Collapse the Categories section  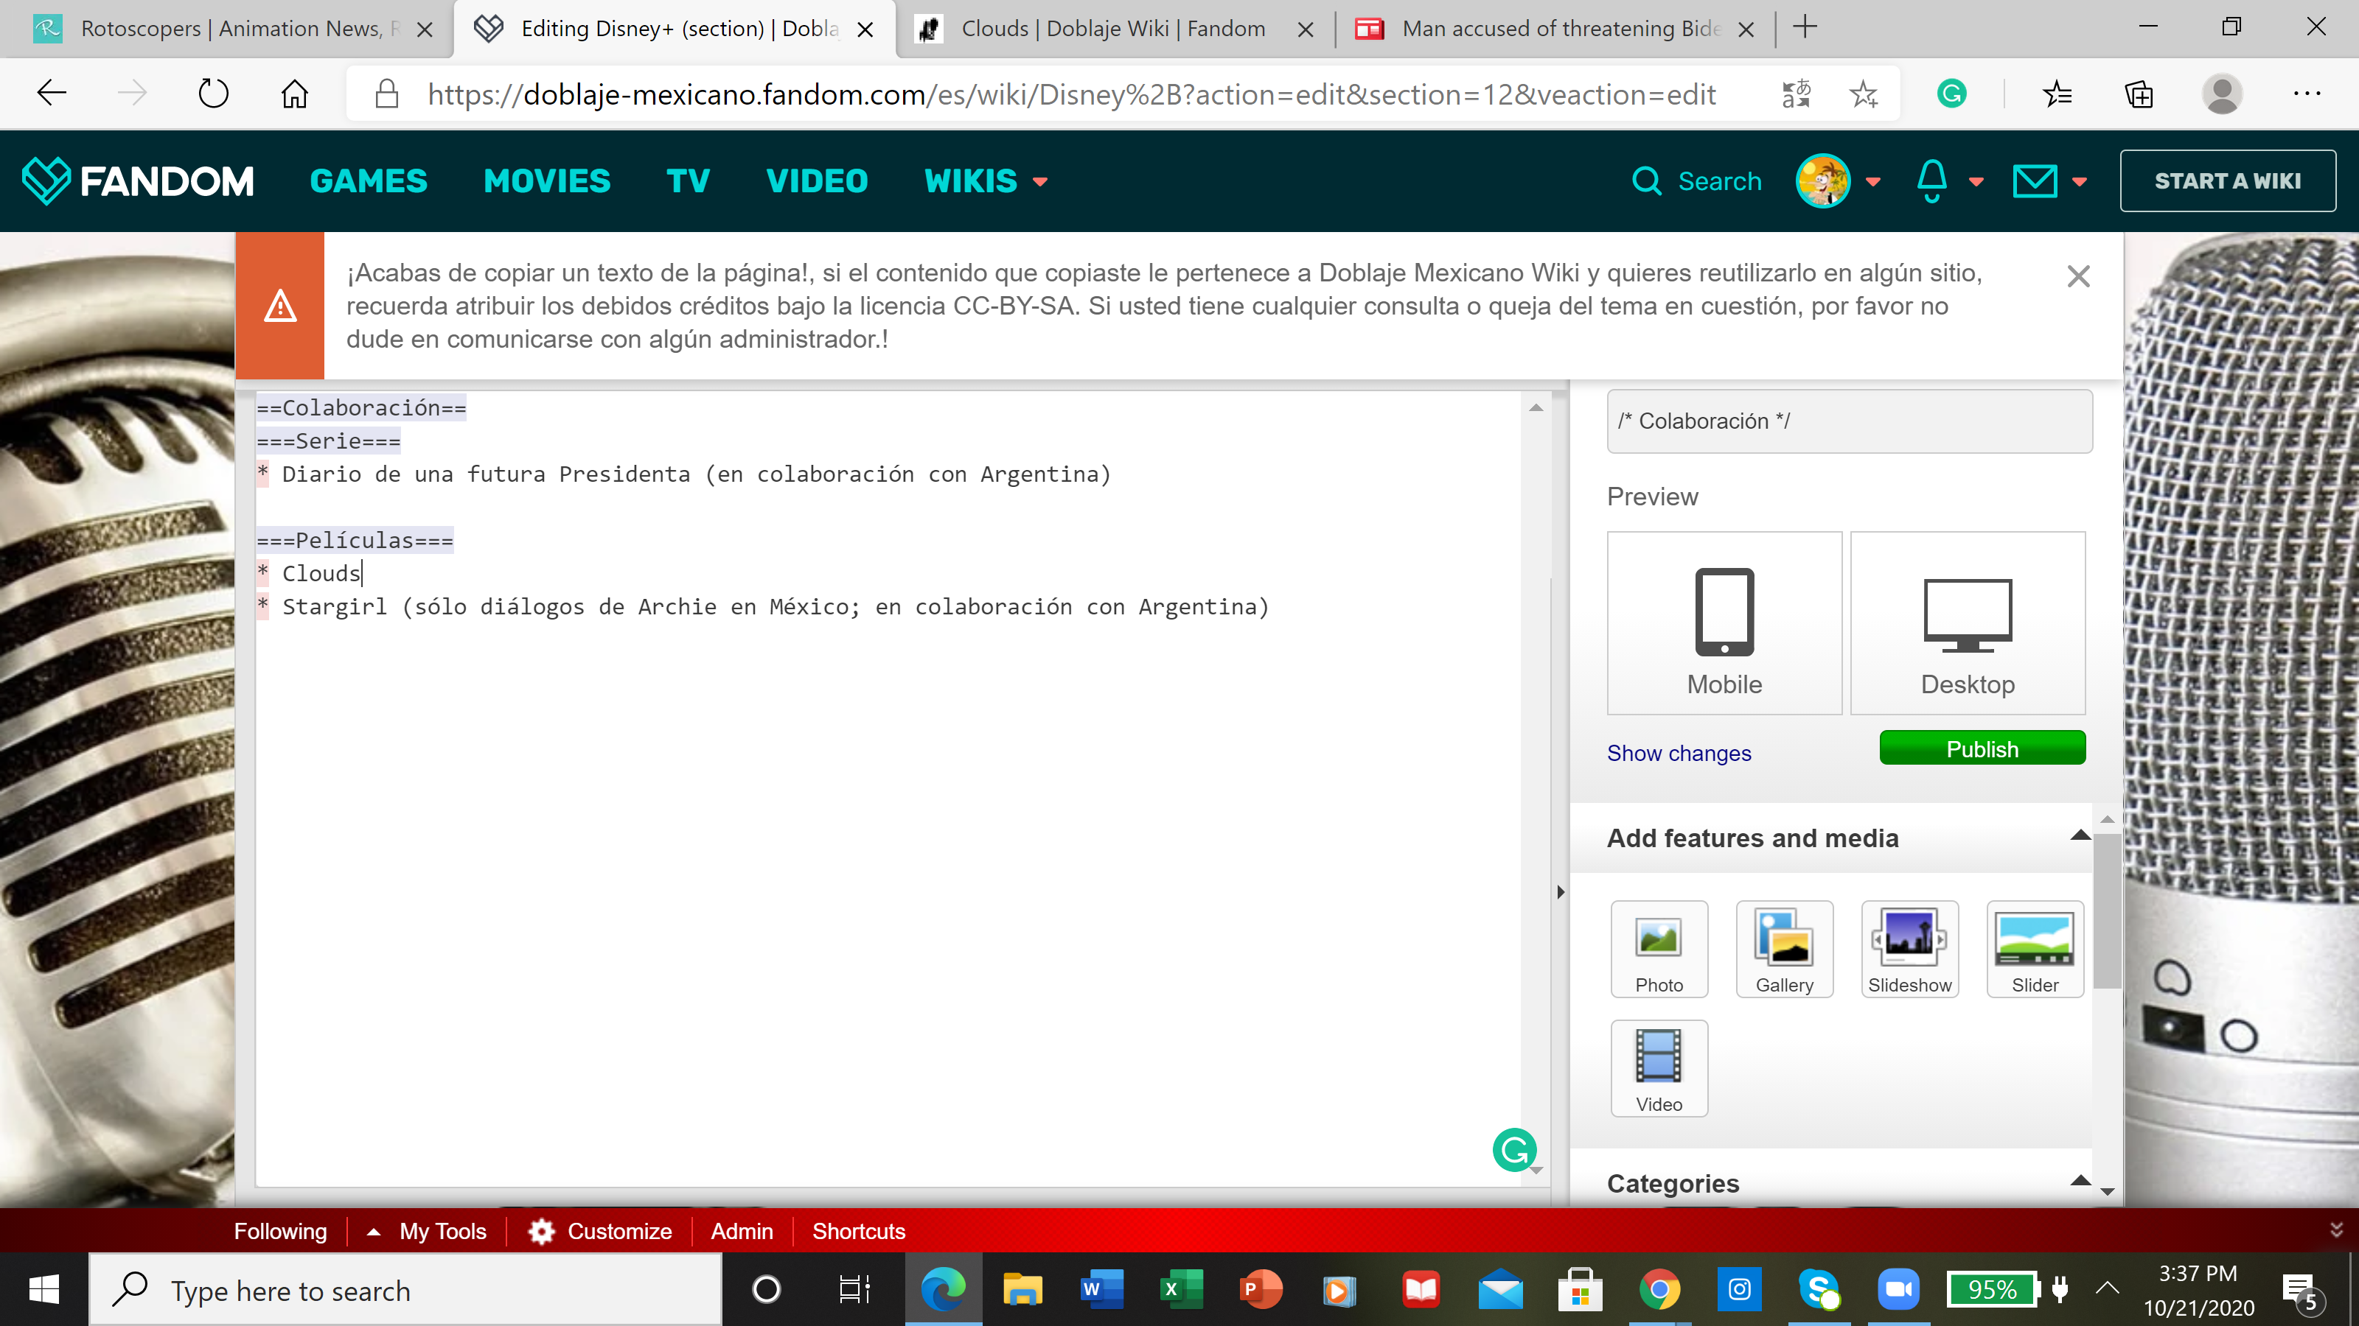2080,1180
